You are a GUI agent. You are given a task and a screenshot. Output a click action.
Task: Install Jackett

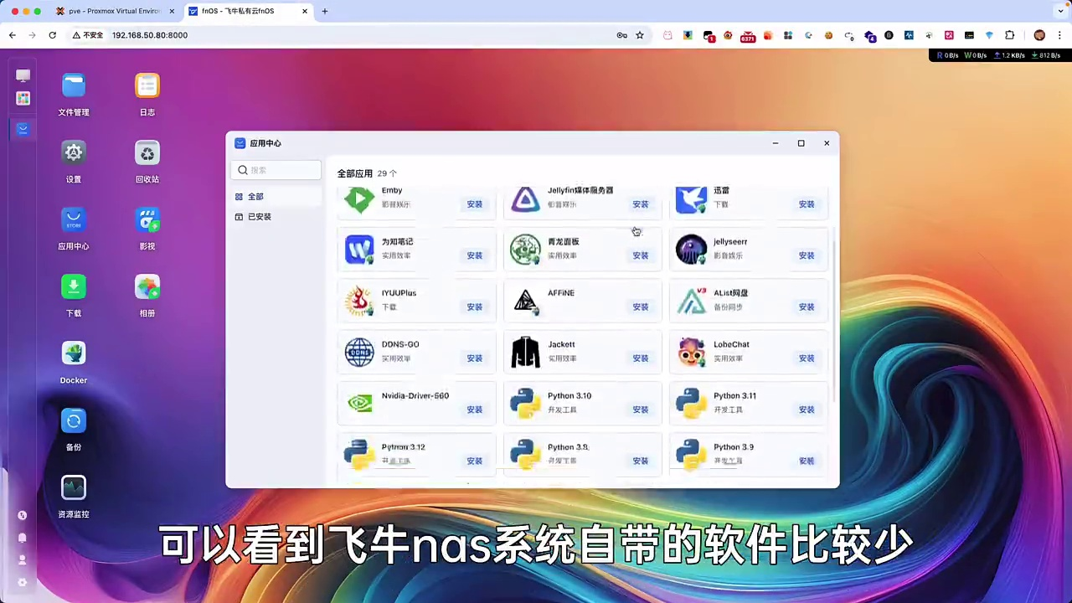[641, 358]
